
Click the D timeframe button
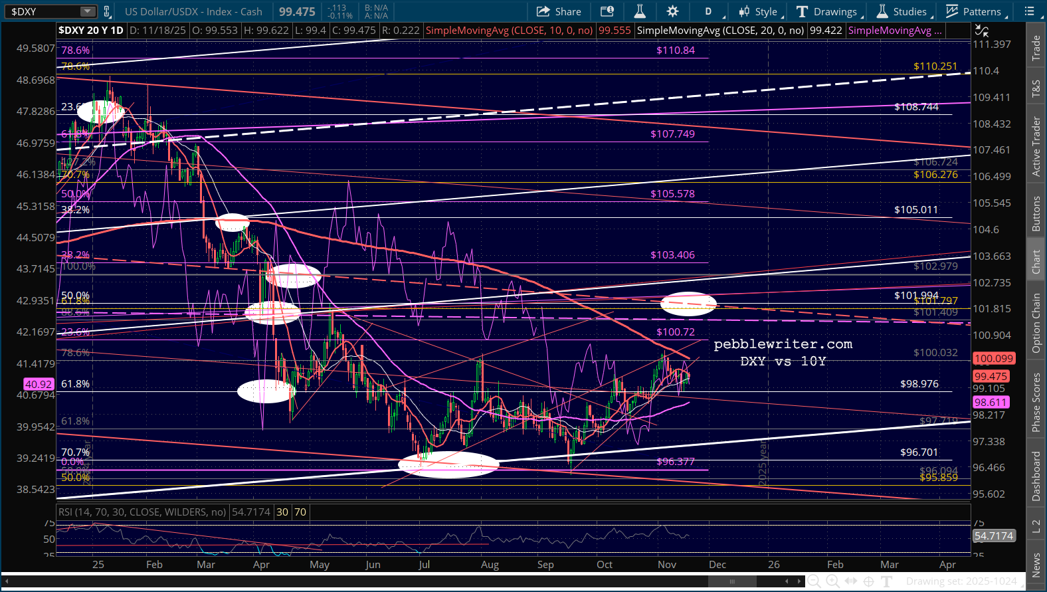point(708,11)
